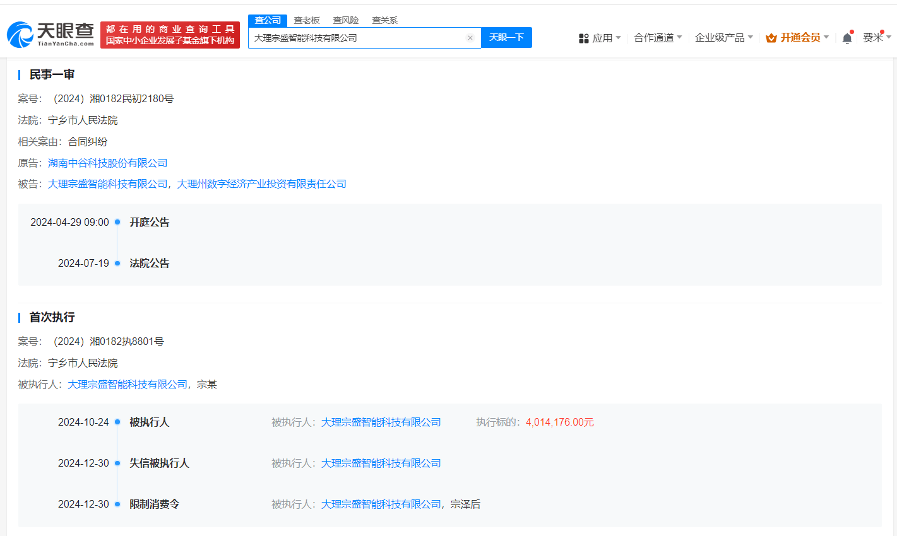Click the 民事一审 section heading

[52, 74]
